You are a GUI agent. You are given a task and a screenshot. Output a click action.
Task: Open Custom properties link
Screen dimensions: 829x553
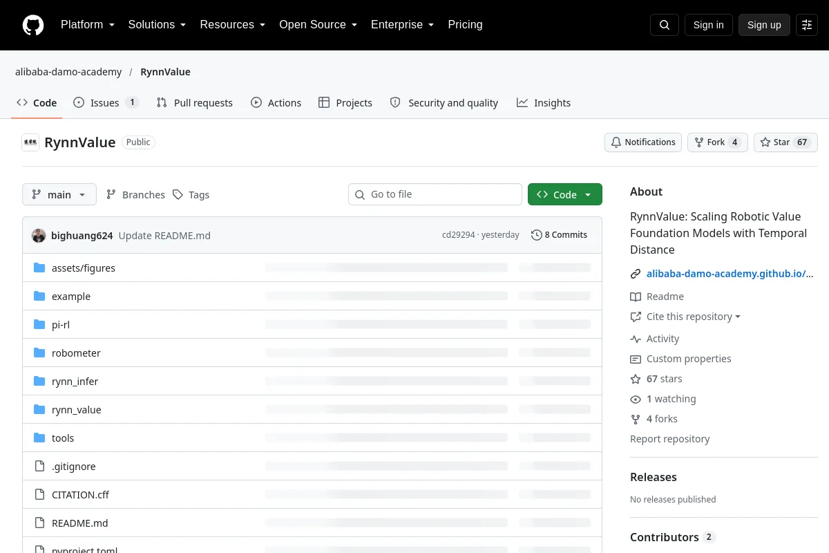tap(680, 359)
